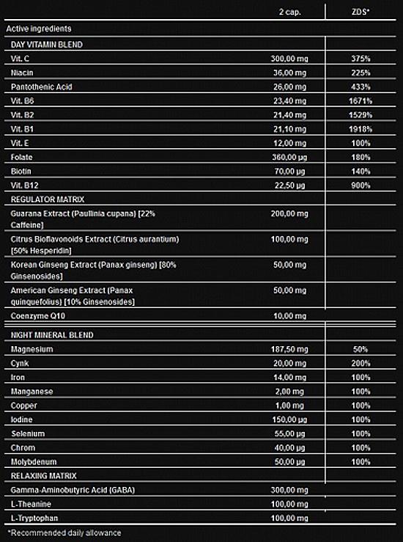Image resolution: width=403 pixels, height=542 pixels.
Task: Click the DAY VITAMIN BLEND header
Action: pyautogui.click(x=47, y=45)
